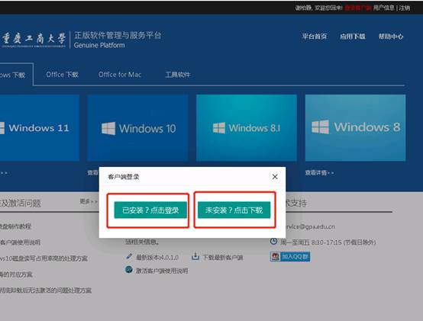This screenshot has height=321, width=423.
Task: Switch to the Office 下载 tab
Action: point(62,75)
